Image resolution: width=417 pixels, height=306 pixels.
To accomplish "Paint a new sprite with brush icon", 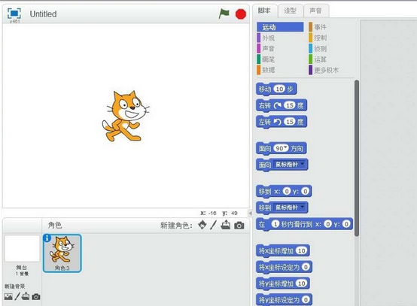I will pos(213,225).
